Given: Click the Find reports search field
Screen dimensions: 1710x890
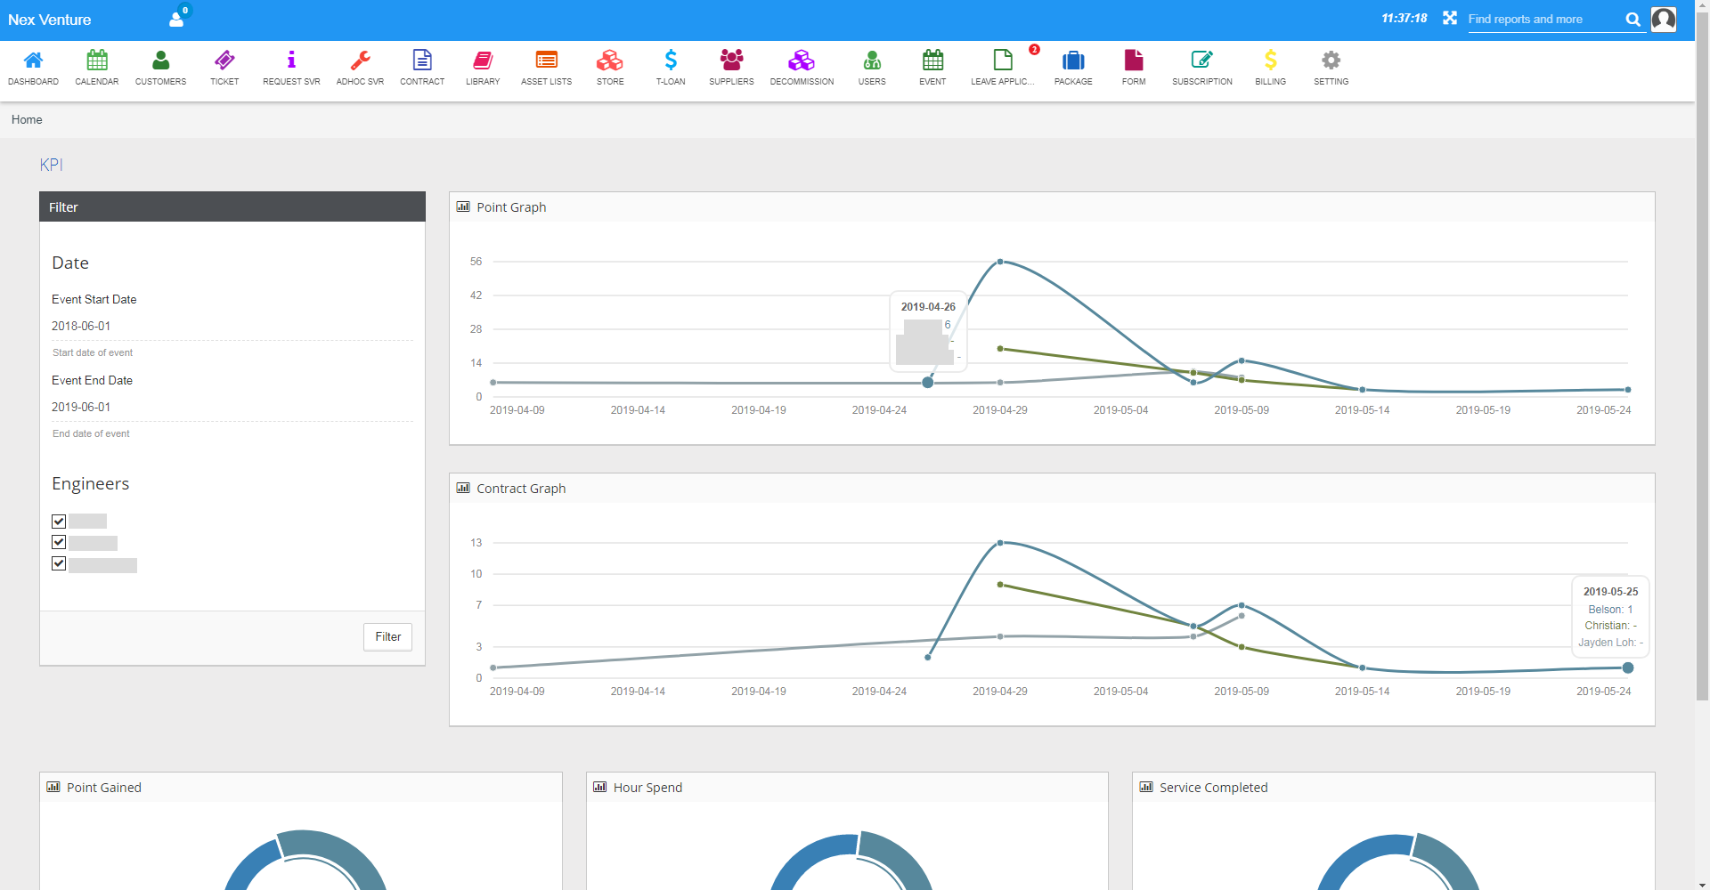Looking at the screenshot, I should tap(1543, 20).
